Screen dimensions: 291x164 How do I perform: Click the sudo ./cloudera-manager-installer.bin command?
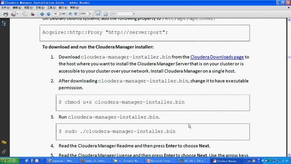tap(117, 131)
